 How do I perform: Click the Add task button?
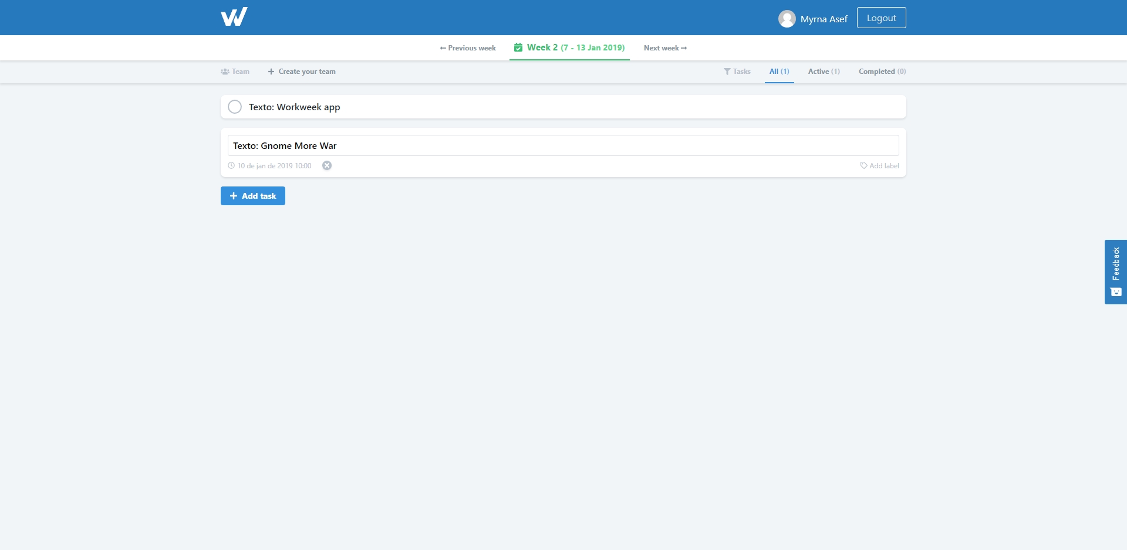[x=253, y=196]
